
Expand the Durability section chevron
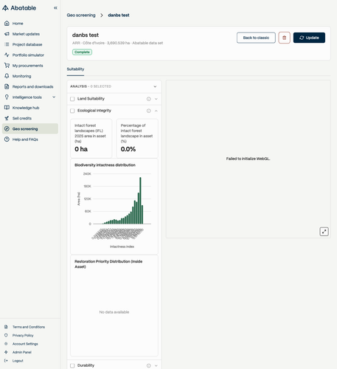[x=156, y=366]
